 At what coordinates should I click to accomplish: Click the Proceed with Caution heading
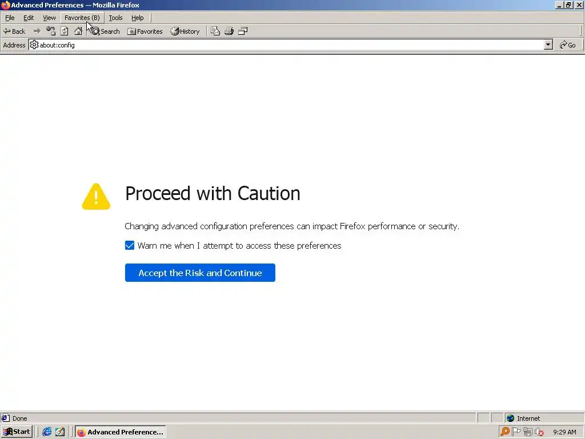(x=213, y=193)
